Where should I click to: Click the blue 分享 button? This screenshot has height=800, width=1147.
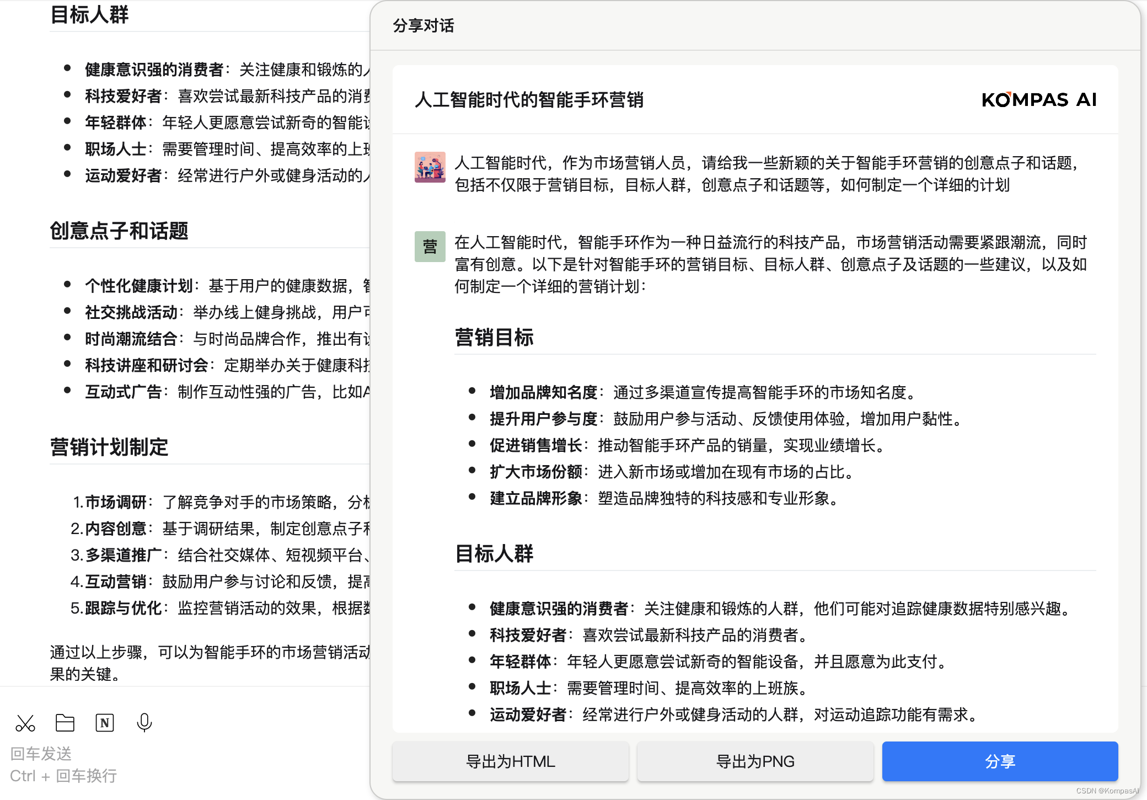click(1000, 761)
